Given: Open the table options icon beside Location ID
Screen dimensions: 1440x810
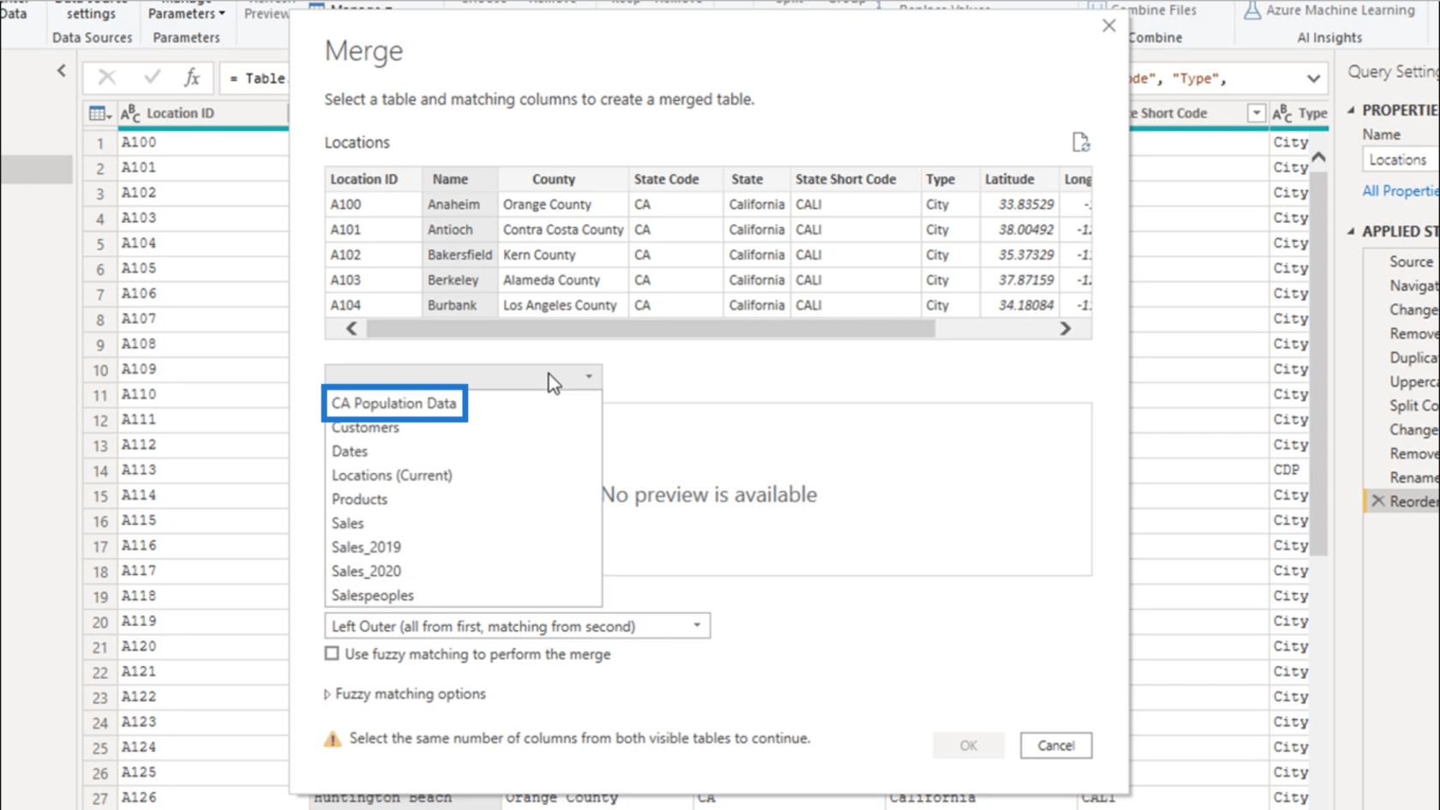Looking at the screenshot, I should 100,113.
